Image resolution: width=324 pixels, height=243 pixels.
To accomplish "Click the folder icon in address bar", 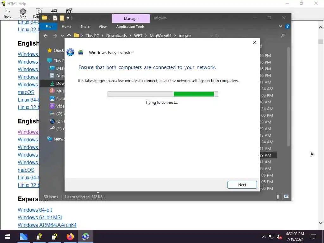I will tap(77, 35).
